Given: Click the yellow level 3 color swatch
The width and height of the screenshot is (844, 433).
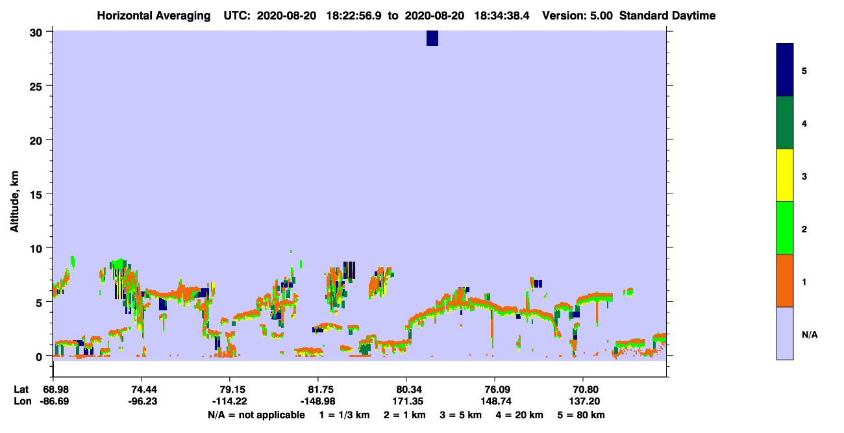Looking at the screenshot, I should pos(785,175).
